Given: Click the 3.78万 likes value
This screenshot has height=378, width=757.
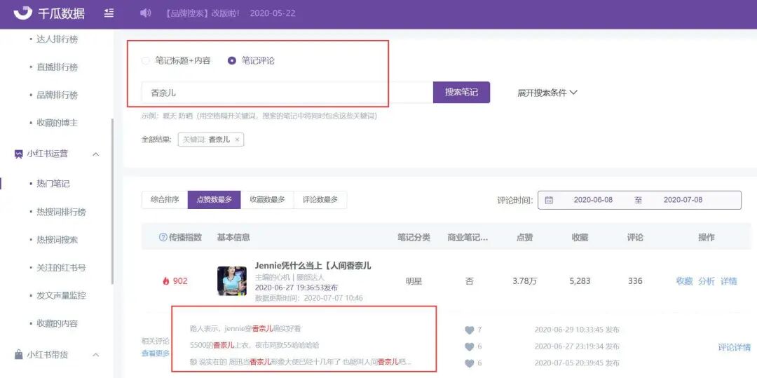Looking at the screenshot, I should [524, 281].
